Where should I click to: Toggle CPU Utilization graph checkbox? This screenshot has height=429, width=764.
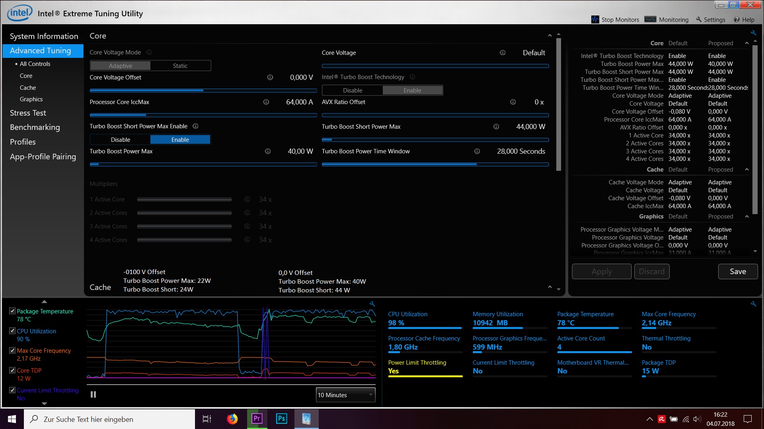(12, 330)
